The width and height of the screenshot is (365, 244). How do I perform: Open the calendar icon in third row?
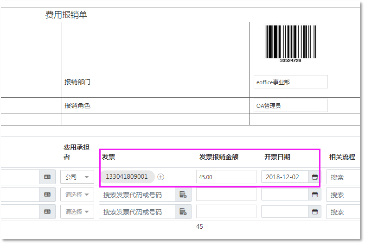pos(315,212)
